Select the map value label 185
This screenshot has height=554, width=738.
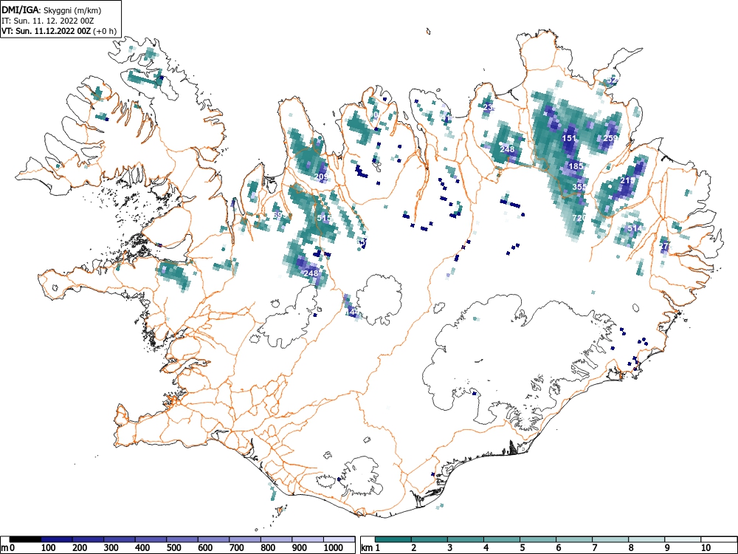click(x=576, y=165)
